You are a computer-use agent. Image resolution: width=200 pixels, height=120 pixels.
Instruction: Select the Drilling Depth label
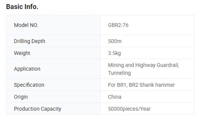tap(29, 41)
